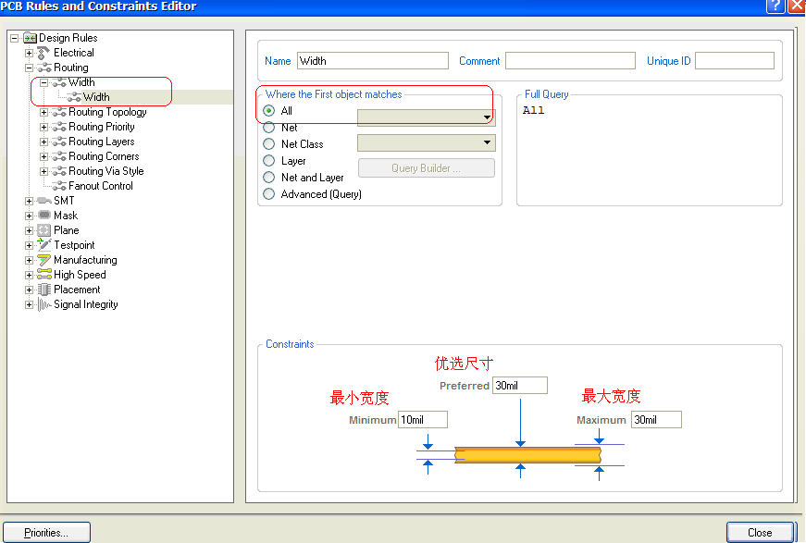Expand the Testpoint tree node
806x543 pixels.
(30, 245)
